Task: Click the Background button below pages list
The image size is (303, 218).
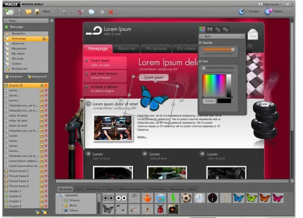Action: coord(37,77)
